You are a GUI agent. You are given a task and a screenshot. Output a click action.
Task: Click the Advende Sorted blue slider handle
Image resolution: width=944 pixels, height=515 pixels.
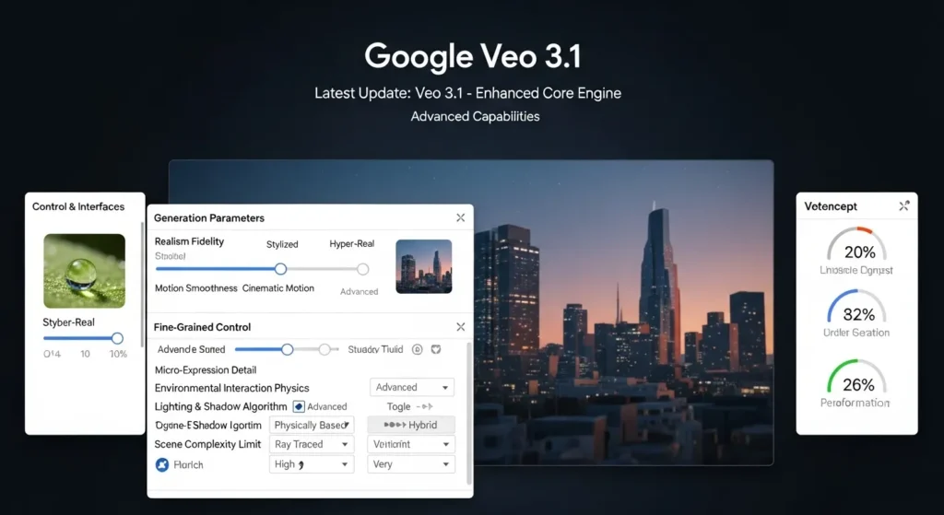288,349
